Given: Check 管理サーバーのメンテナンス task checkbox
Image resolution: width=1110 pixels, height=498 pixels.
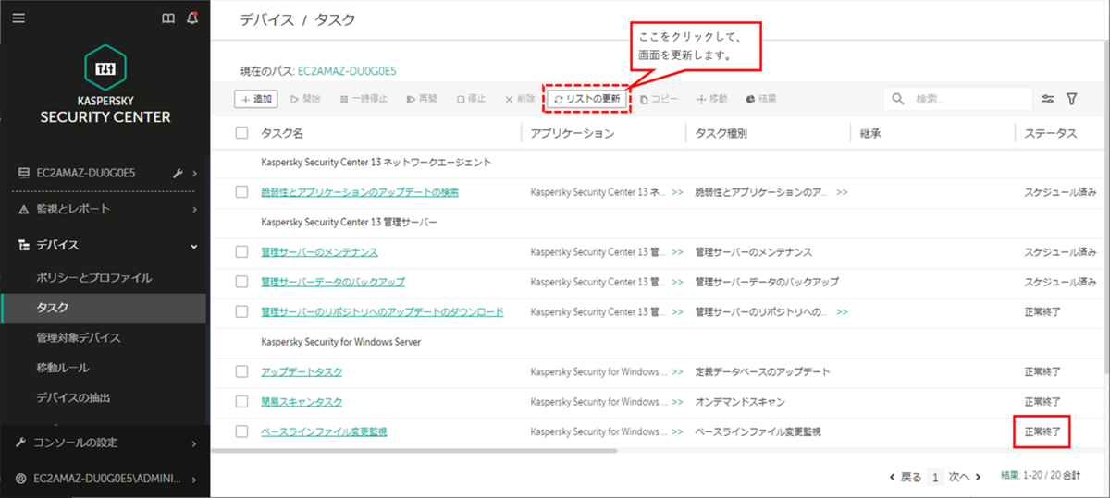Looking at the screenshot, I should coord(241,252).
